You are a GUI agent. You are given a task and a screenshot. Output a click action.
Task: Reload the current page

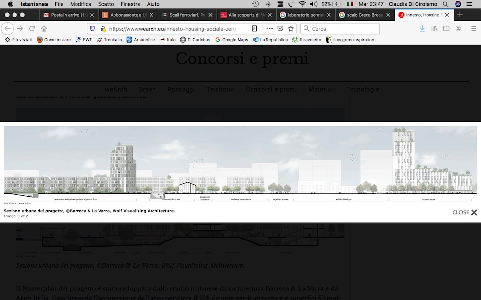(32, 28)
